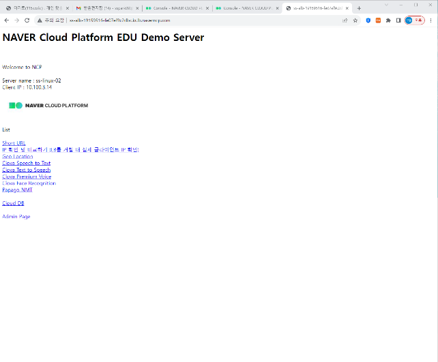Reload the current page

27,20
